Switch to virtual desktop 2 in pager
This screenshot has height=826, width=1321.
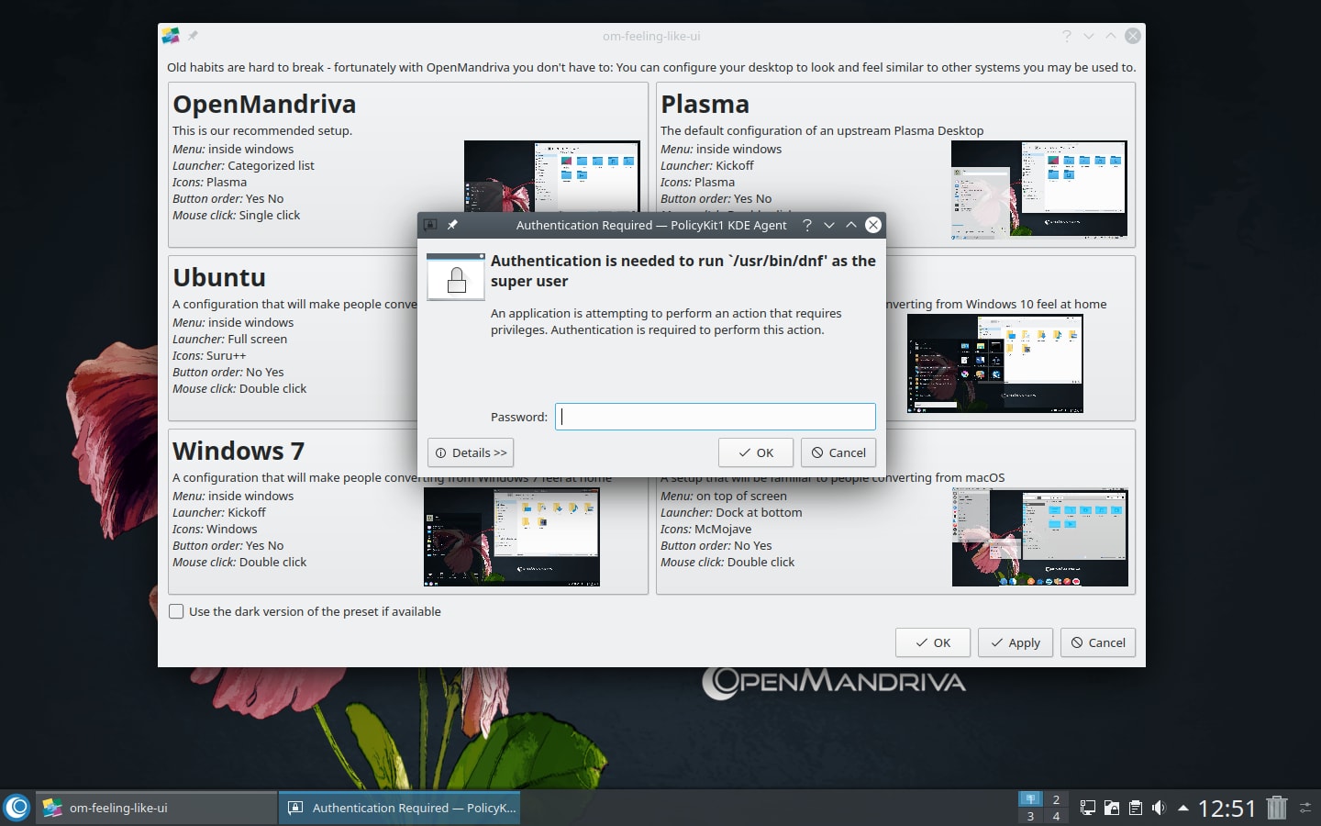[1056, 798]
